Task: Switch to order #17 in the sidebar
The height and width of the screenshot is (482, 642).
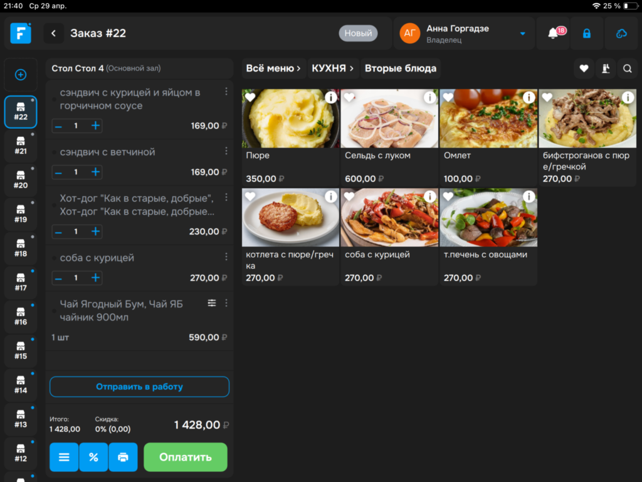Action: click(x=21, y=282)
